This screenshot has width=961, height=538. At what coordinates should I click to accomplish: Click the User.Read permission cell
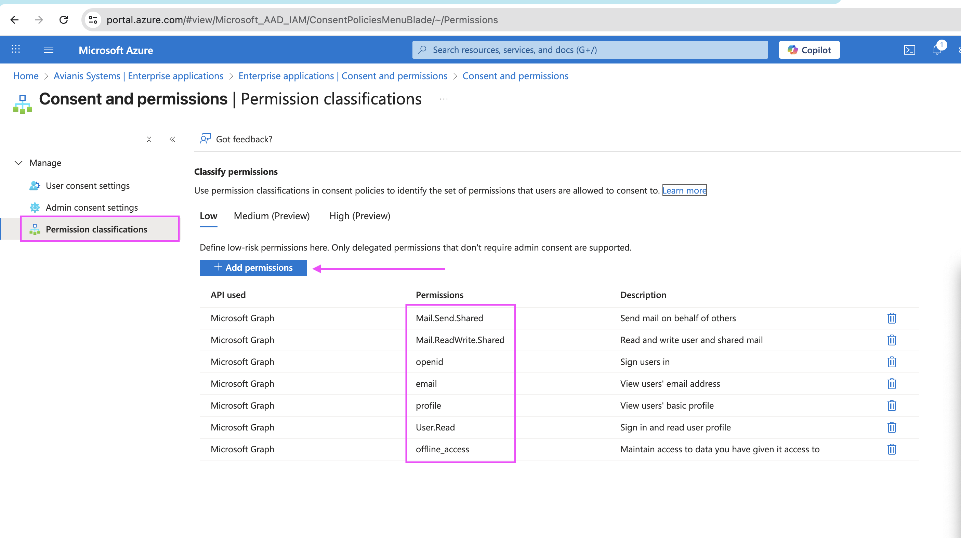click(435, 427)
